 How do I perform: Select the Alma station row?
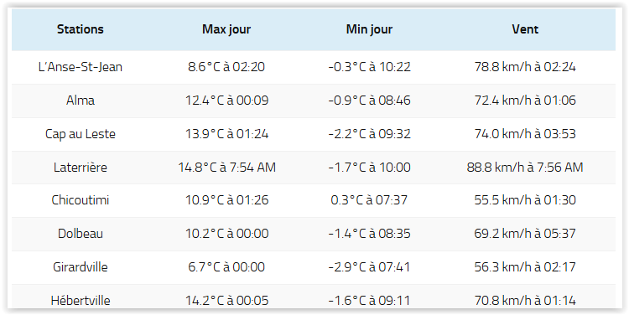click(314, 101)
